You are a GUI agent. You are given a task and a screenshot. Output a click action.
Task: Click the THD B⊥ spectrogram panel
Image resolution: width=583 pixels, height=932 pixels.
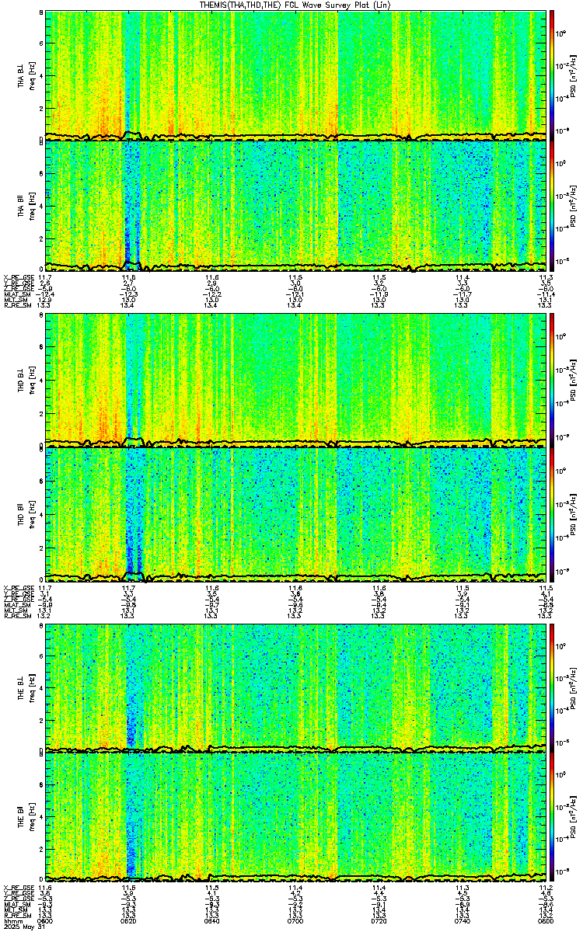297,380
